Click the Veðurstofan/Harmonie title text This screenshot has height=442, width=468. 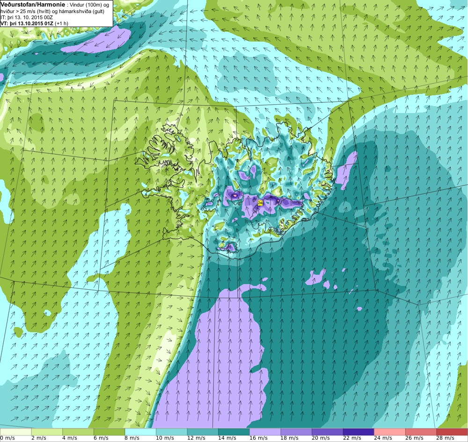pyautogui.click(x=33, y=5)
